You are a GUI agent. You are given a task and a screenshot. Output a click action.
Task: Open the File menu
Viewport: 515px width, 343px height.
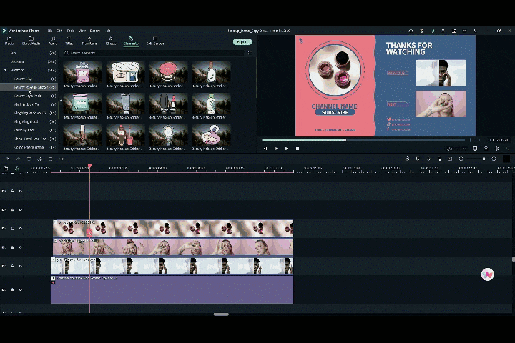tap(50, 31)
